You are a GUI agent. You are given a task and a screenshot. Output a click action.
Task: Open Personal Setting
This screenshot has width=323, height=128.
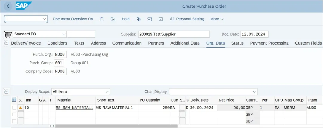coord(187,19)
